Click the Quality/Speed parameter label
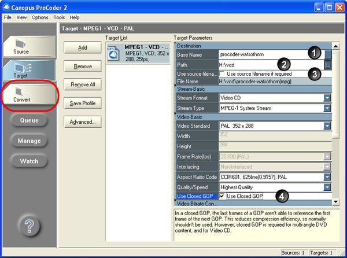The image size is (347, 258). pos(193,187)
